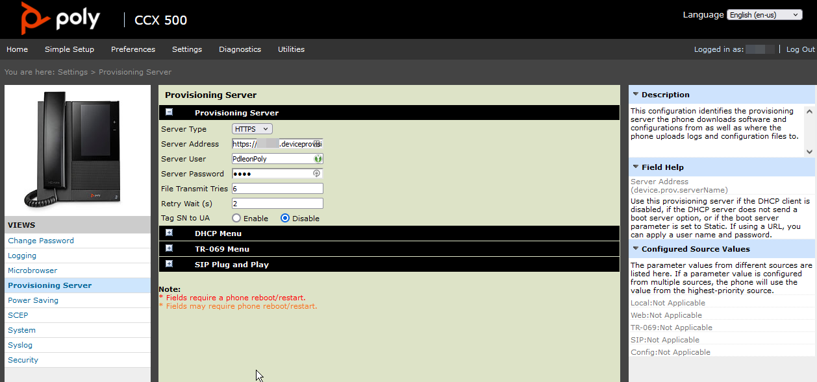Enable Tag SN to UA
Viewport: 817px width, 382px height.
236,218
